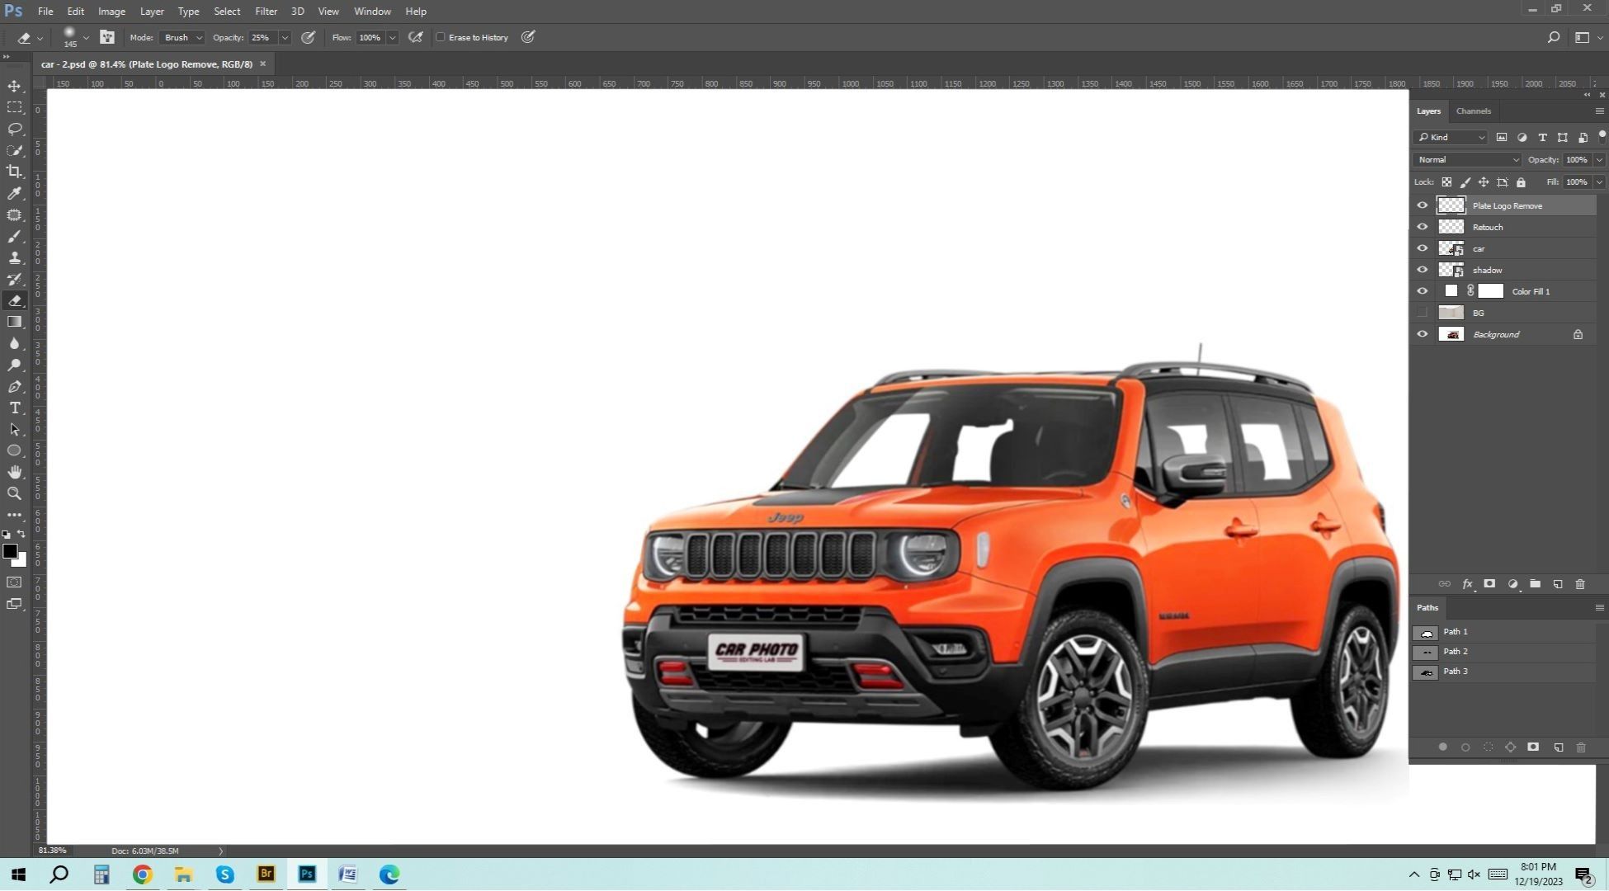Click the foreground color swatch
Image resolution: width=1609 pixels, height=891 pixels.
click(x=11, y=551)
